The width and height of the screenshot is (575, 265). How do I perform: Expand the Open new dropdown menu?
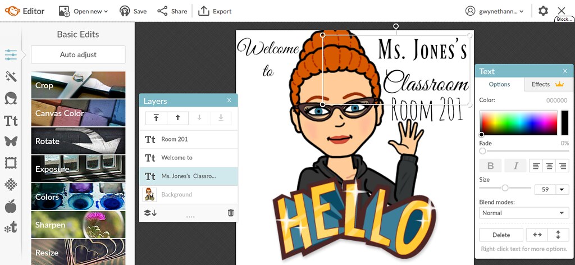tap(84, 11)
